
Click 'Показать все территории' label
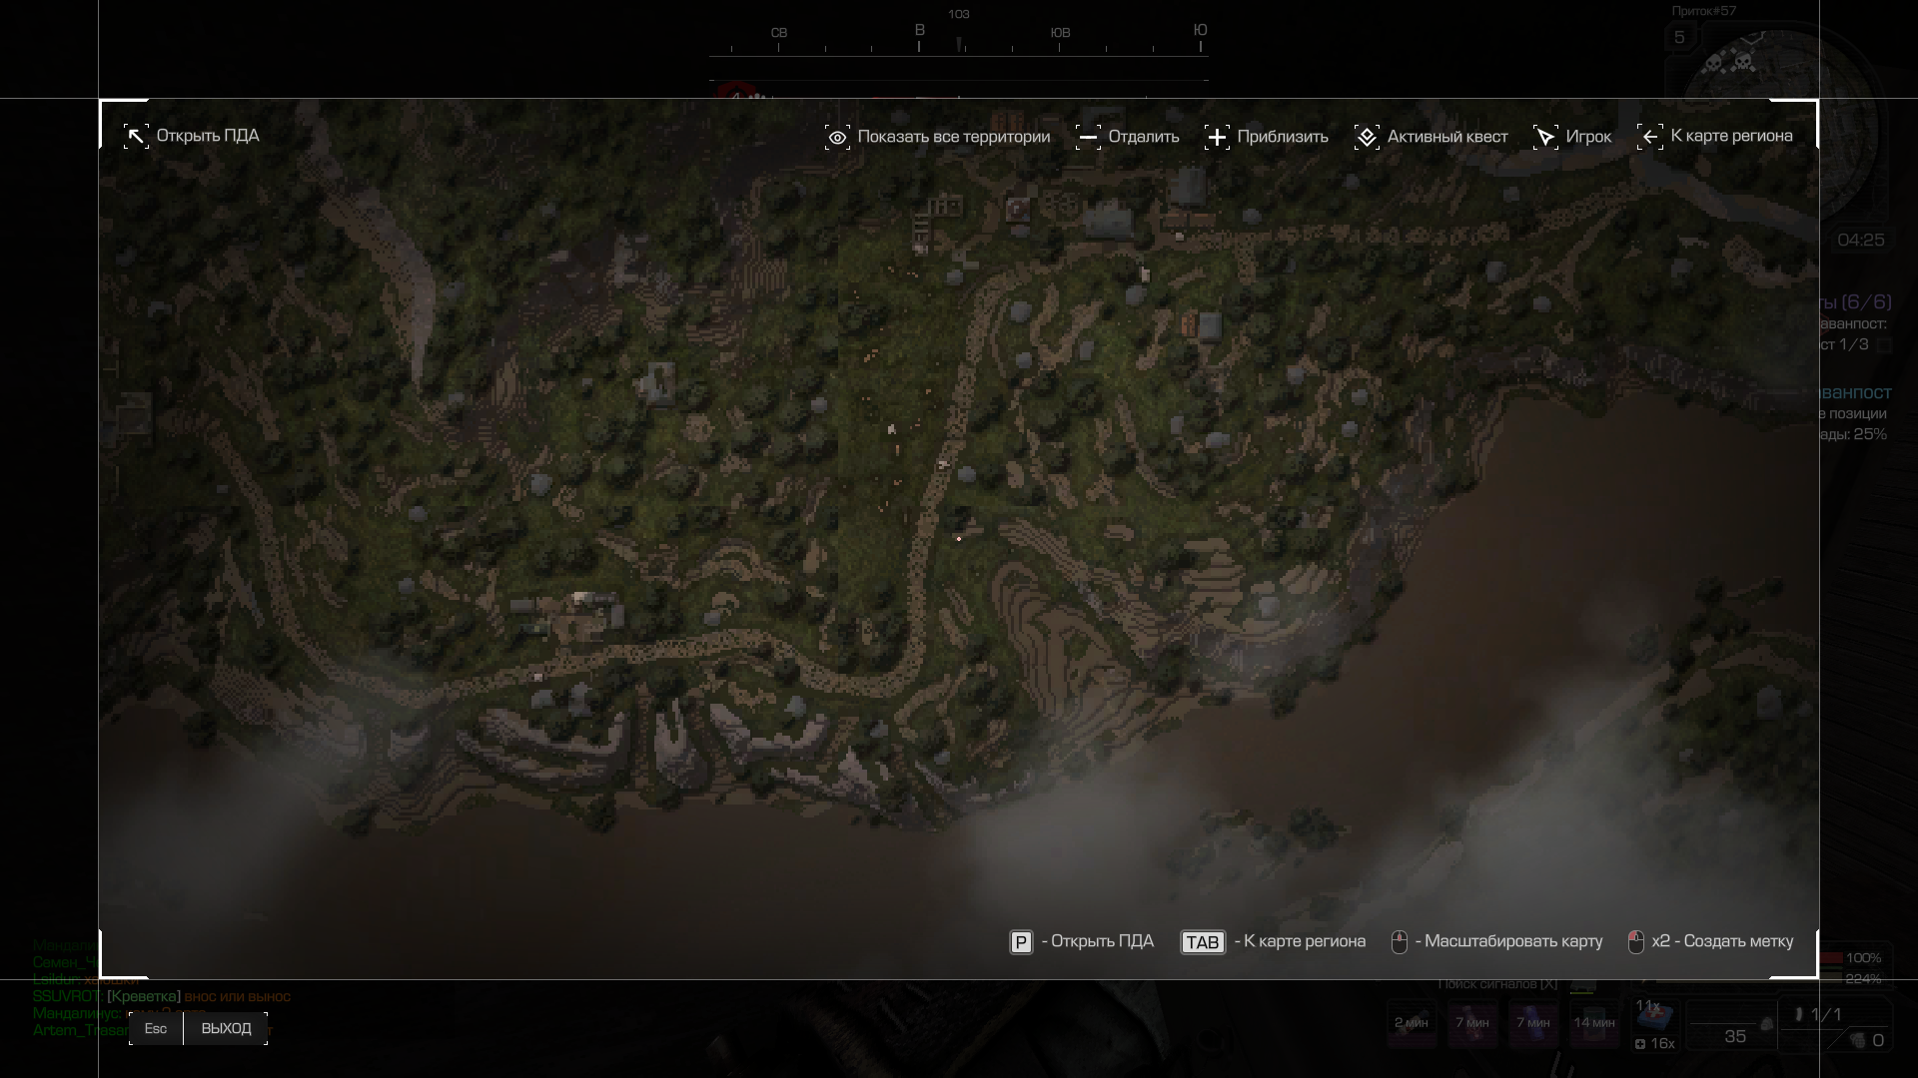tap(953, 137)
